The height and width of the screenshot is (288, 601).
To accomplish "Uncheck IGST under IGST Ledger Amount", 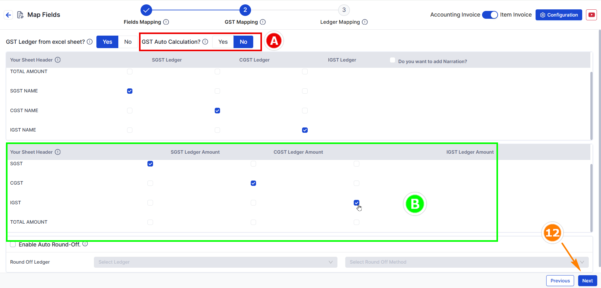I will 357,203.
